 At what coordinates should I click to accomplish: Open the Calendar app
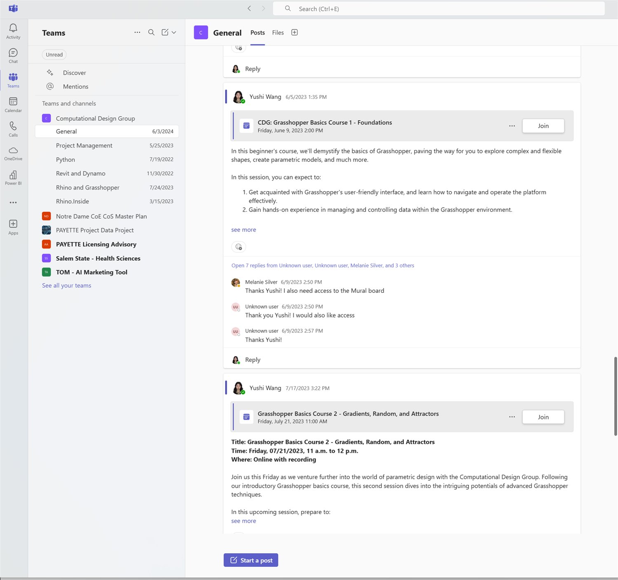coord(13,105)
